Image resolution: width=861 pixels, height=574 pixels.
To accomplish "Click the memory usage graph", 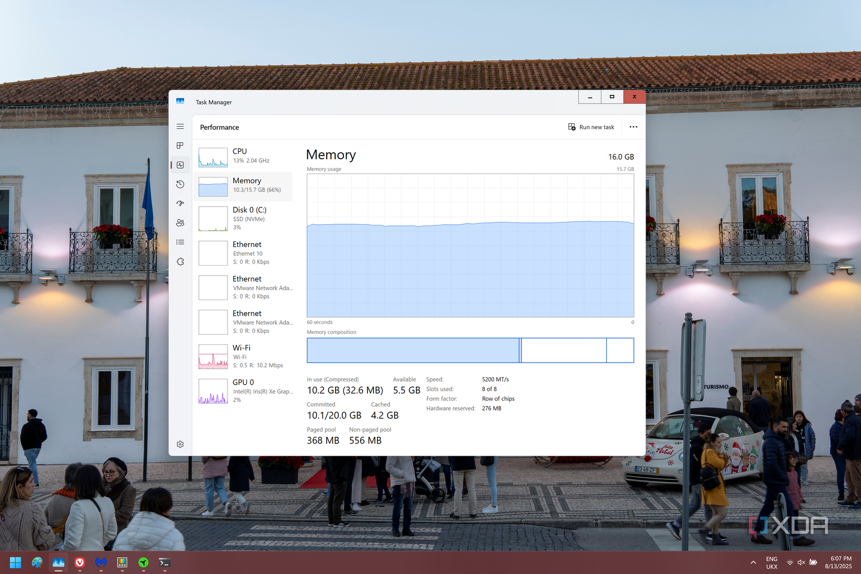I will click(x=470, y=245).
